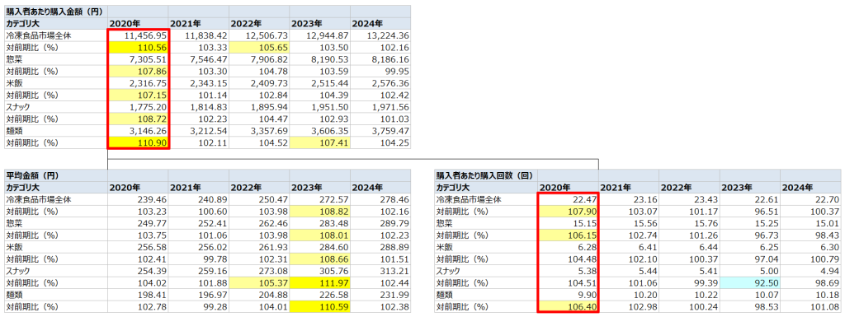
Task: Click the 107.90 highlighted frequency cell
Action: (x=568, y=211)
